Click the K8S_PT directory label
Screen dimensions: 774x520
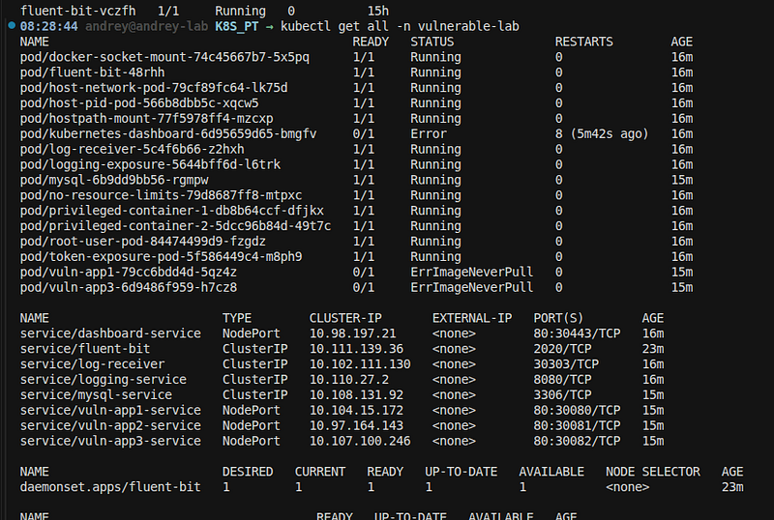pyautogui.click(x=236, y=26)
